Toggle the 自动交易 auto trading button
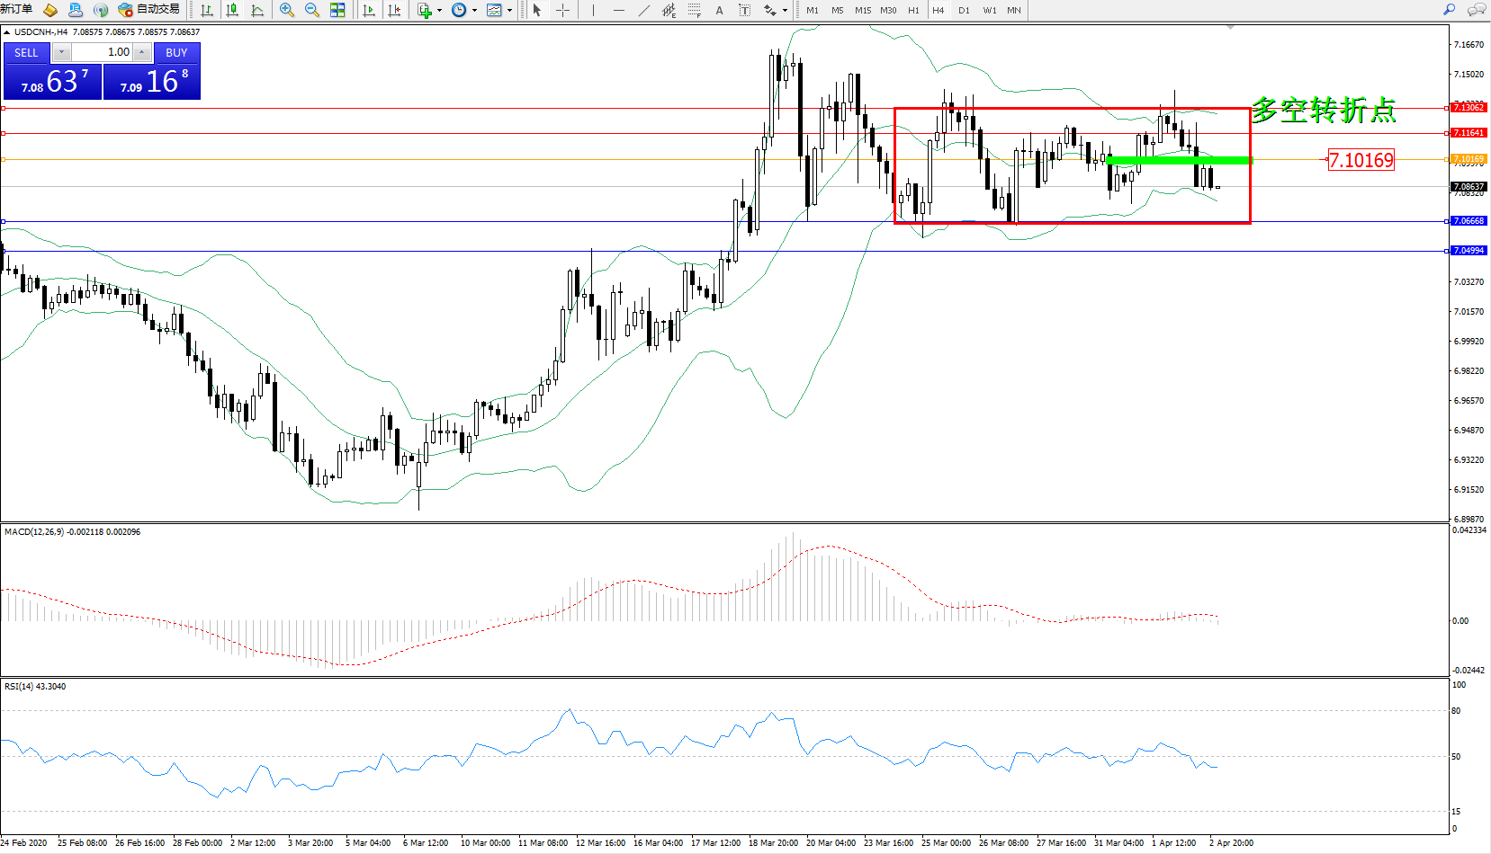The height and width of the screenshot is (854, 1491). pyautogui.click(x=149, y=9)
